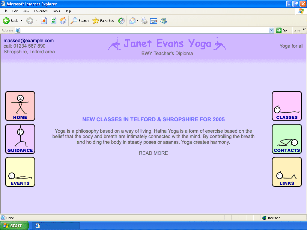Open the Tools menu
The image size is (307, 230).
coord(56,11)
